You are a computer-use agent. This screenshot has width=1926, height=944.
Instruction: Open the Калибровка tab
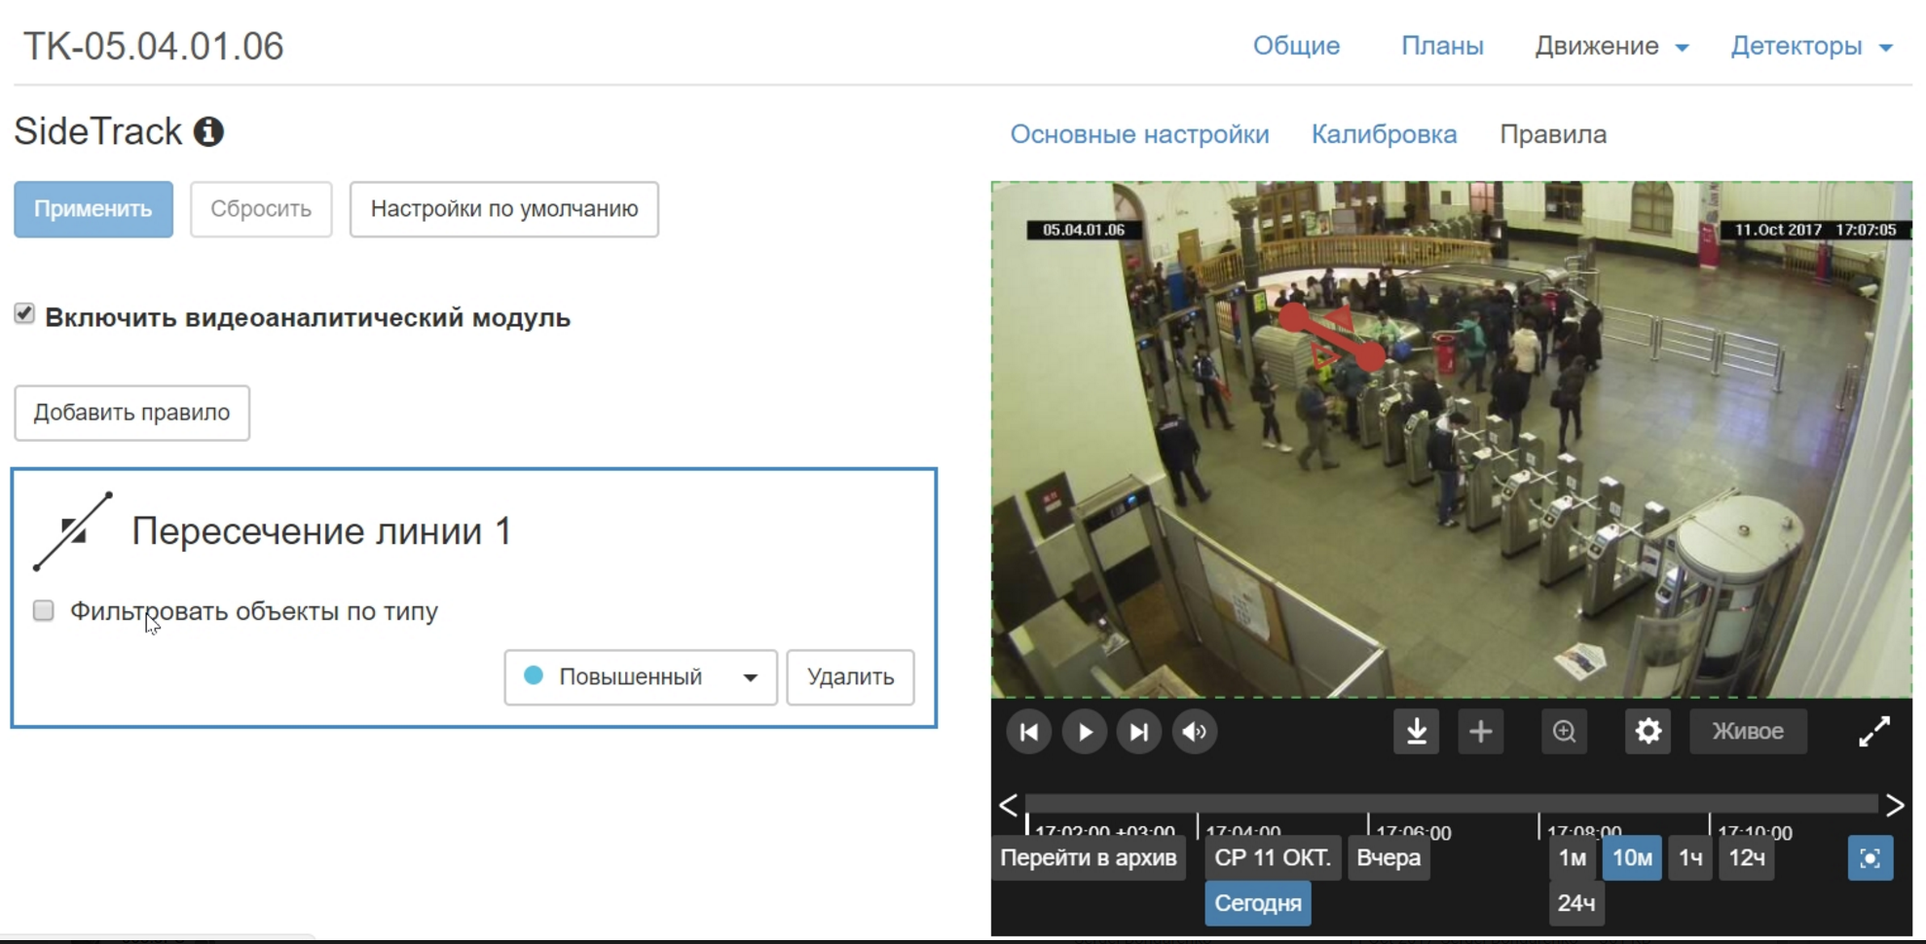click(x=1384, y=134)
